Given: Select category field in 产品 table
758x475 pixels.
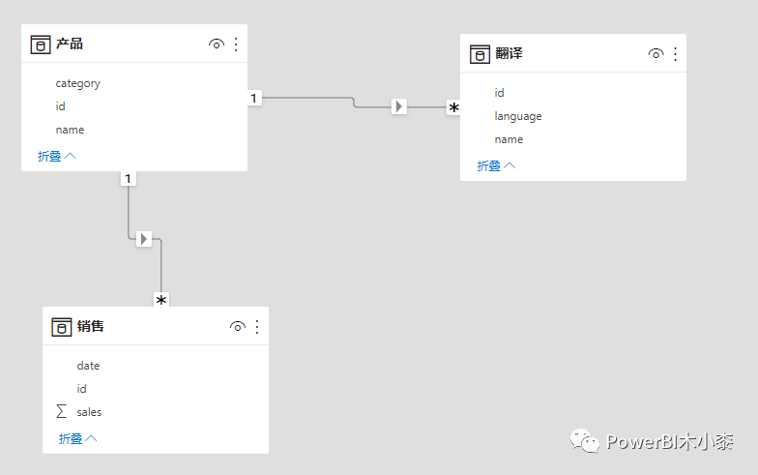Looking at the screenshot, I should (77, 83).
